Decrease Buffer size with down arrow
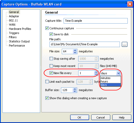This screenshot has width=134, height=123. 75,91
